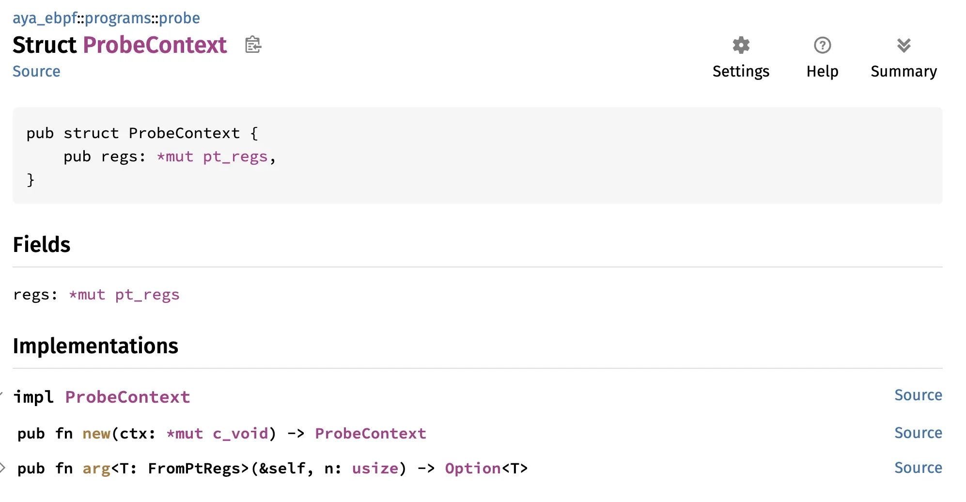
Task: Click the arg method name
Action: coord(96,469)
